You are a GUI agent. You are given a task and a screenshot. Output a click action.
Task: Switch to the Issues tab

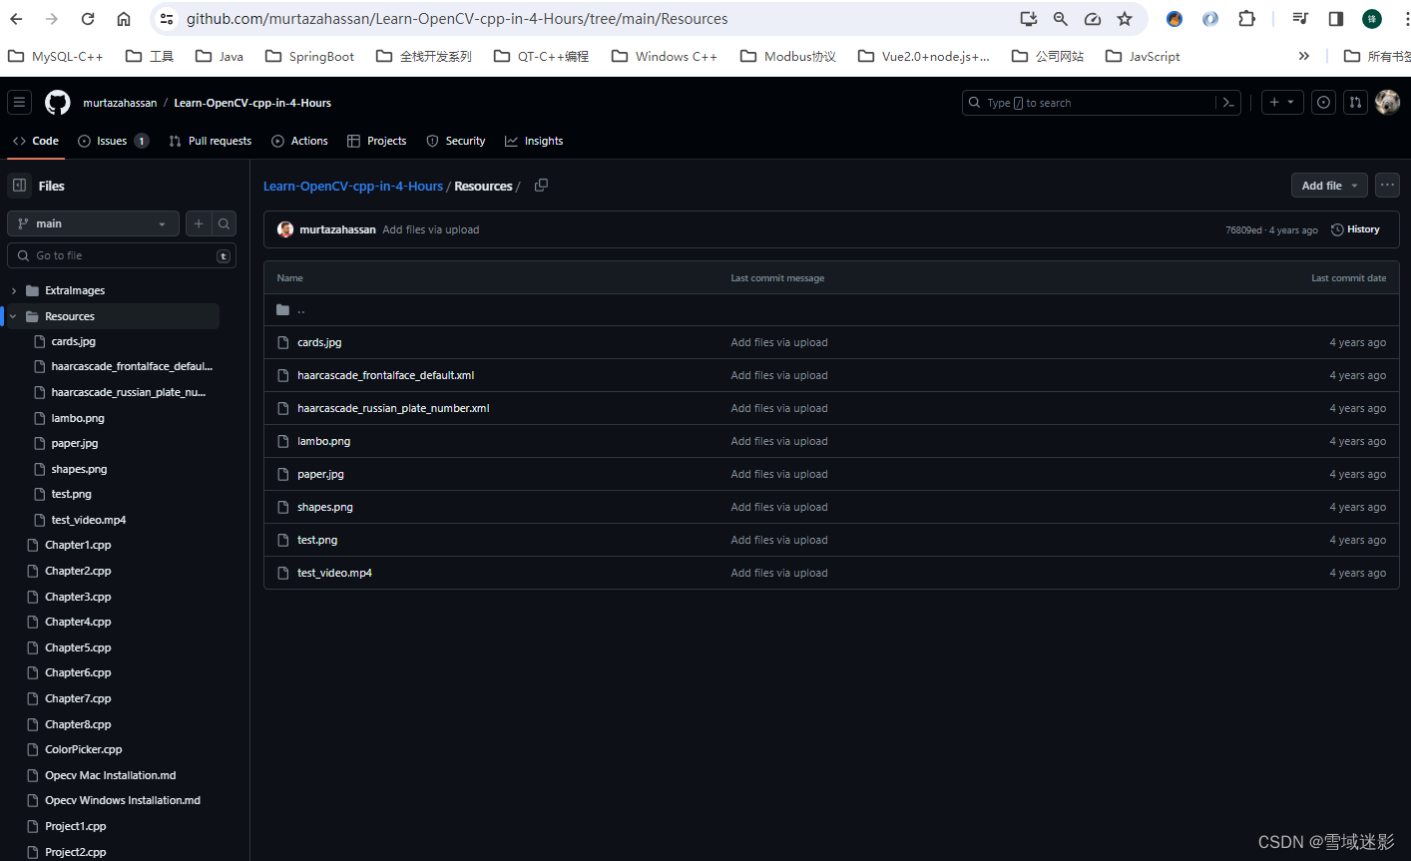(113, 141)
